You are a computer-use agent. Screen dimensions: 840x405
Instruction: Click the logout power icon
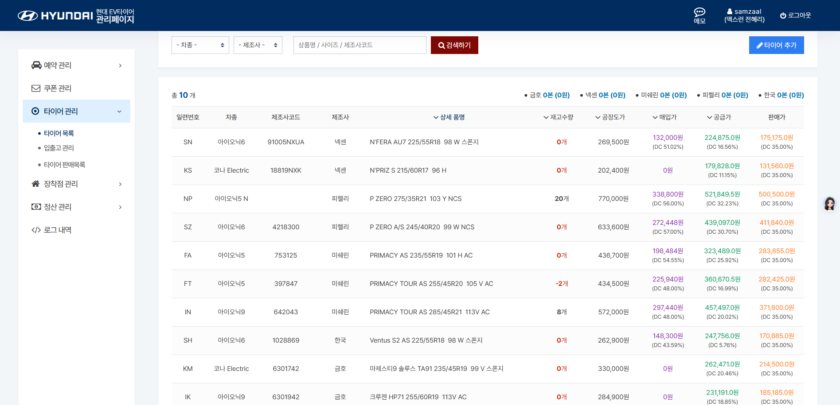click(783, 15)
